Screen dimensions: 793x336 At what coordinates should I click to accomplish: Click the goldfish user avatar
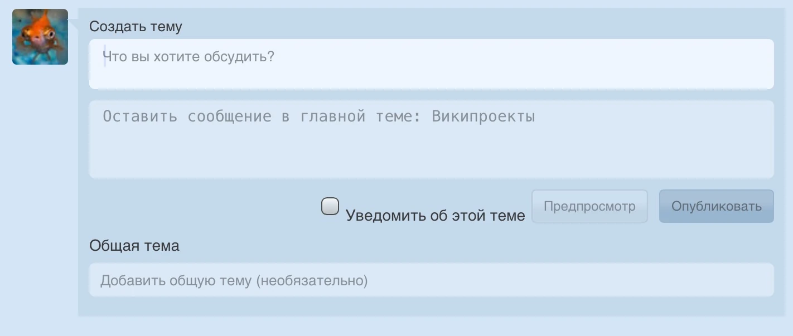(x=40, y=37)
